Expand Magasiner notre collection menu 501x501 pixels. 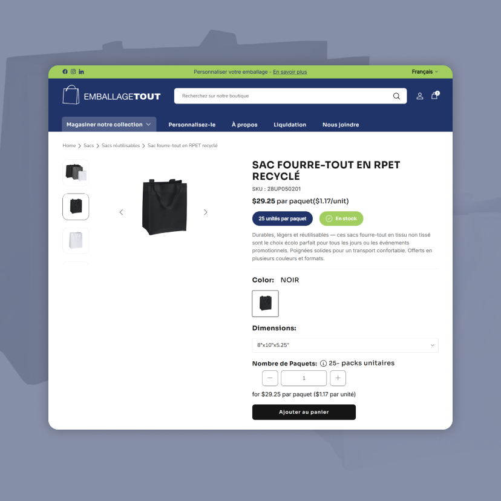click(x=109, y=124)
